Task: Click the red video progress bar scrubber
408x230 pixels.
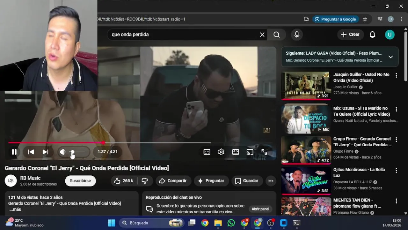Action: click(103, 143)
